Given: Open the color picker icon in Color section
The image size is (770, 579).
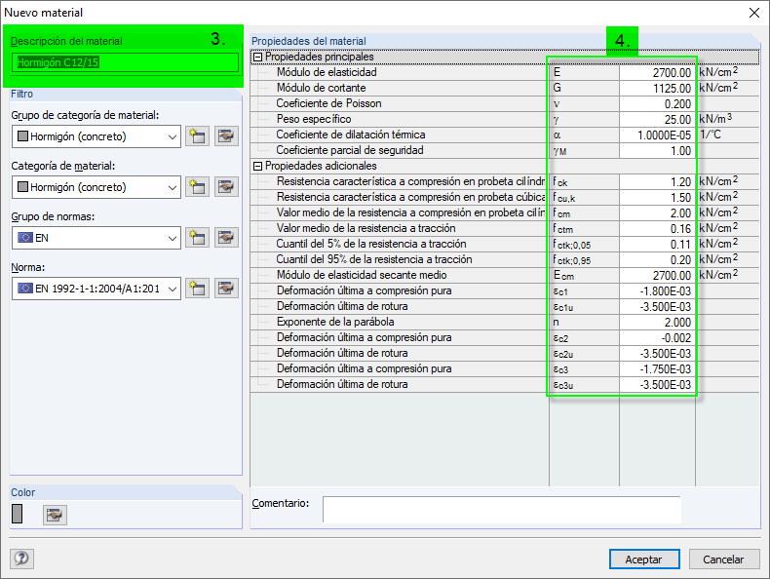Looking at the screenshot, I should [x=55, y=515].
